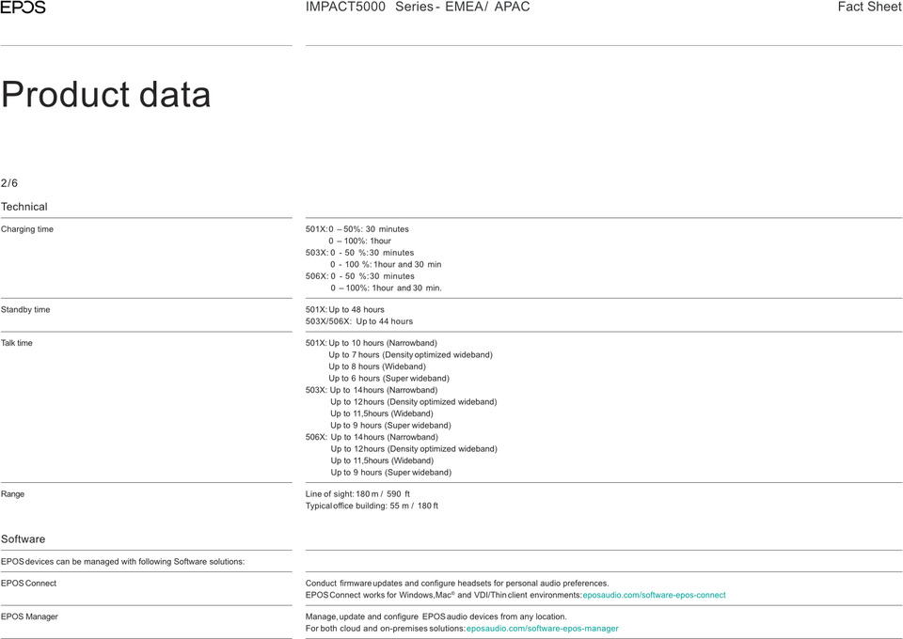Click the "Typical office building: 55 m / 180 ft" line

click(372, 506)
